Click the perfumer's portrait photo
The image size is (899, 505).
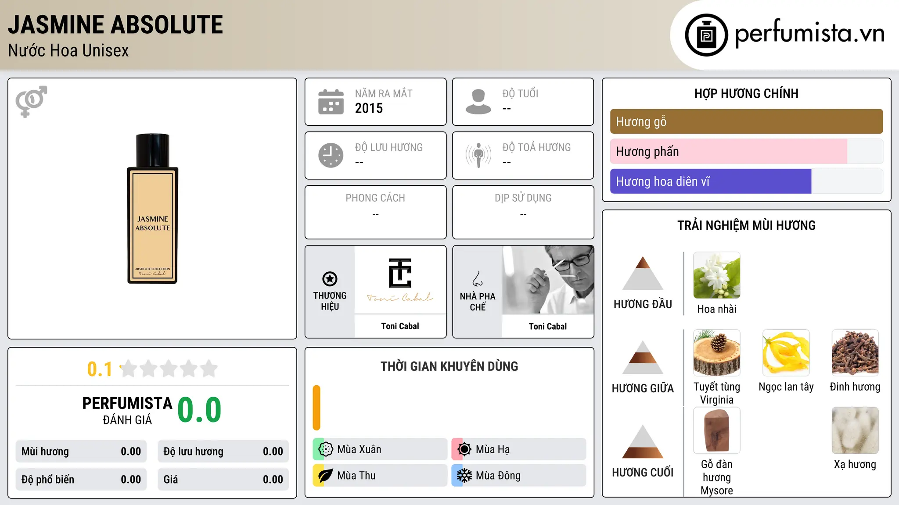click(x=548, y=280)
